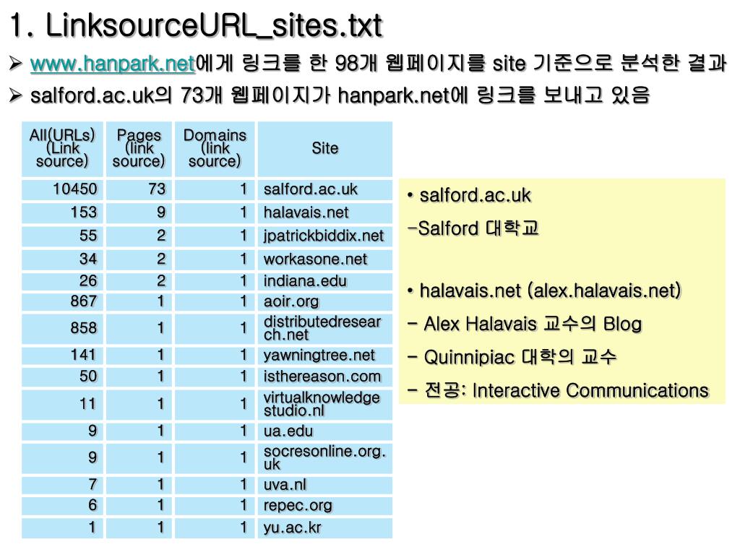Click the socresonline.org.uk site cell
The height and width of the screenshot is (555, 740).
(x=324, y=458)
